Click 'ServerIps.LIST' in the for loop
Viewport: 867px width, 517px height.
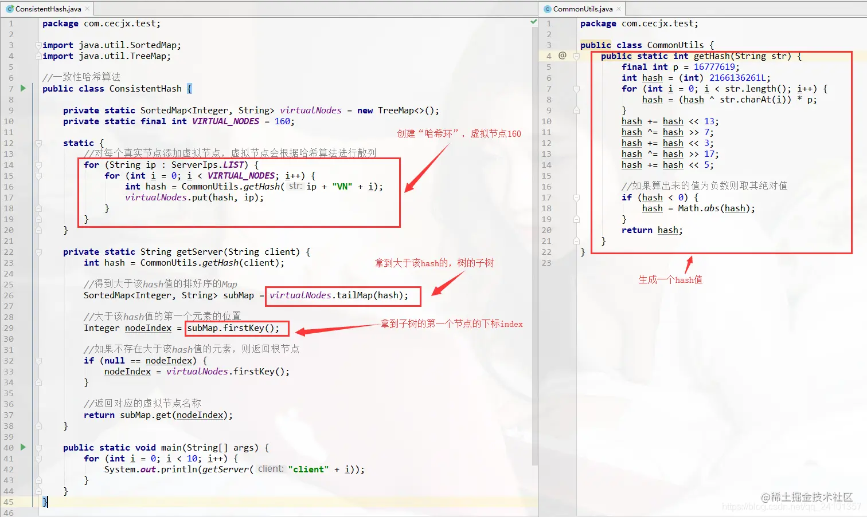208,165
